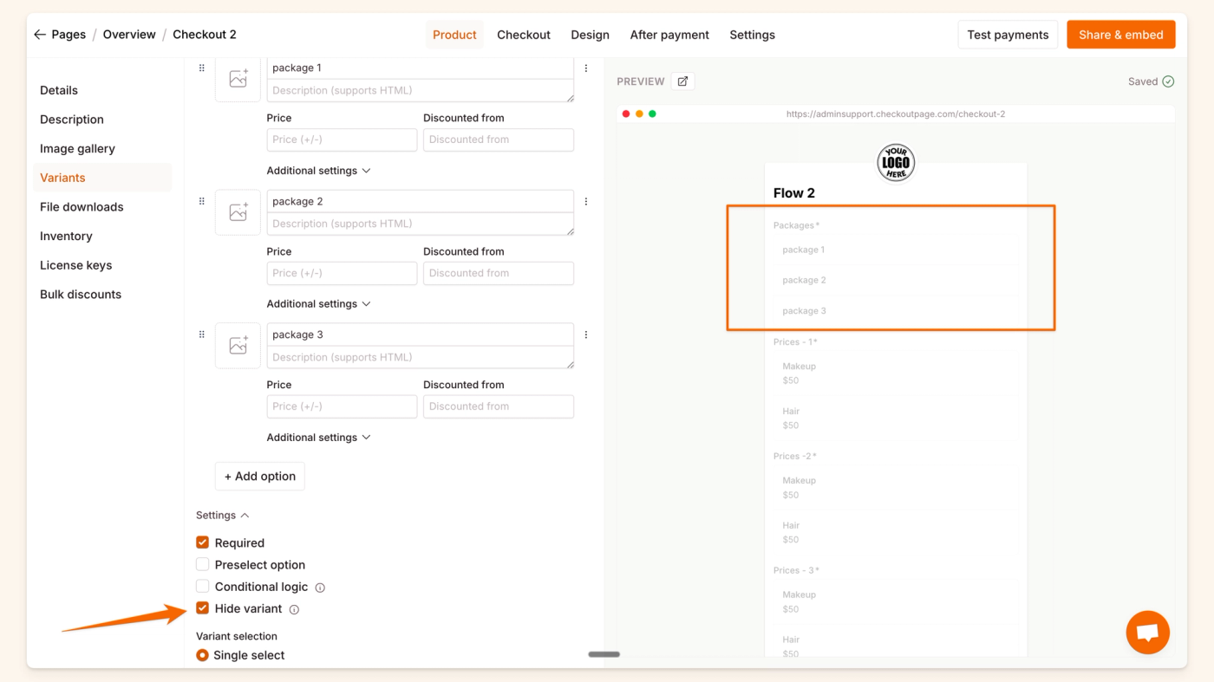
Task: Edit the package 3 name field
Action: coord(421,335)
